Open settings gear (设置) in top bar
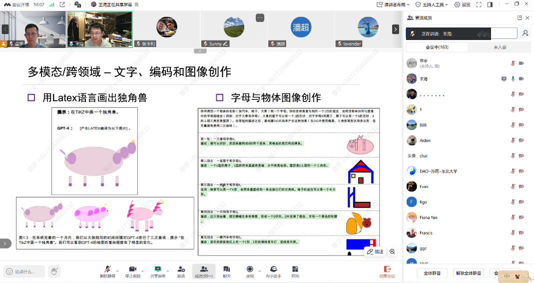The height and width of the screenshot is (283, 534). tap(462, 4)
